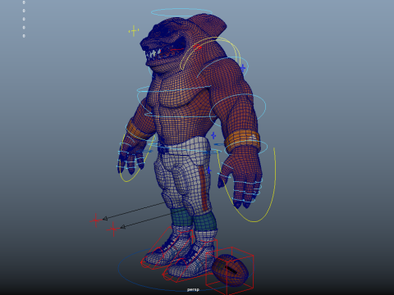This screenshot has width=394, height=295.
Task: Click the persp camera label
Action: [x=193, y=289]
